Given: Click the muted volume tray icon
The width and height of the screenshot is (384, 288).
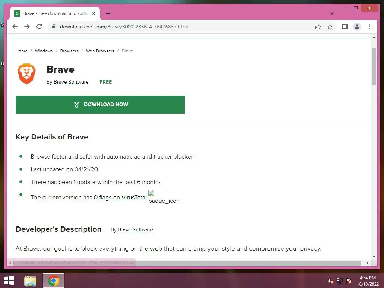Looking at the screenshot, I should [x=331, y=281].
